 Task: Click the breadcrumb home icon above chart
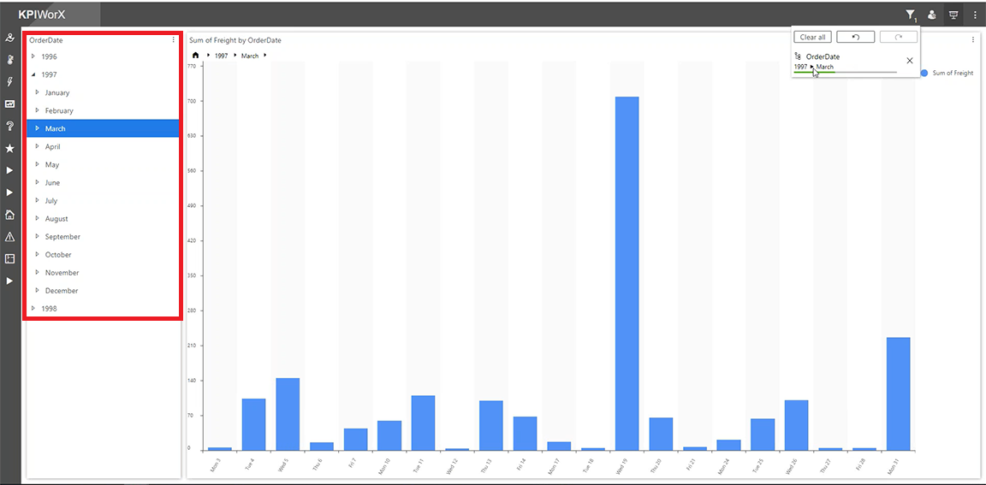pyautogui.click(x=195, y=56)
